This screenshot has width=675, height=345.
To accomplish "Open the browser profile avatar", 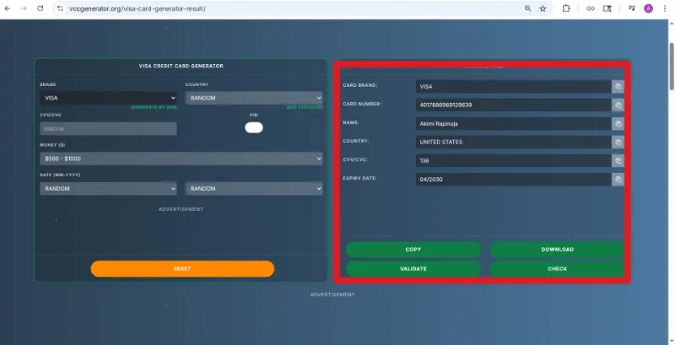I will click(648, 8).
